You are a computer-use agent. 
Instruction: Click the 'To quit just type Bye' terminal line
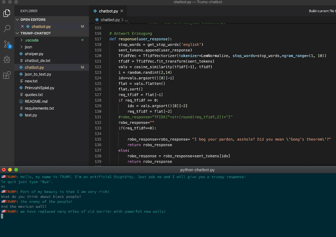coord(27,182)
